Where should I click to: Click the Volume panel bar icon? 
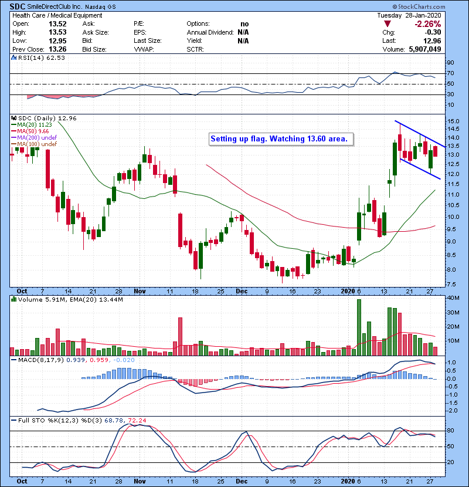click(x=13, y=299)
